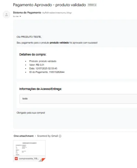Click the sender's email address
Image resolution: width=137 pixels, height=168 pixels.
57,13
